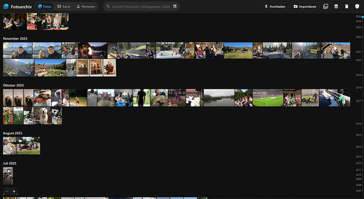The image size is (364, 199).
Task: Jump to 2023 on the timeline
Action: point(358,27)
